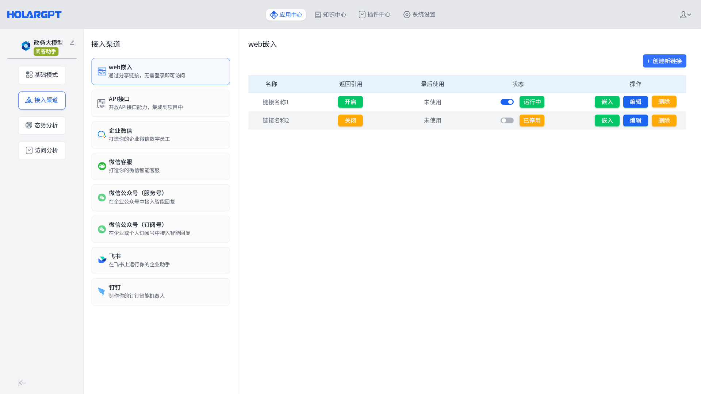Screen dimensions: 701x394
Task: Click the HOLARGPT logo
Action: click(34, 15)
